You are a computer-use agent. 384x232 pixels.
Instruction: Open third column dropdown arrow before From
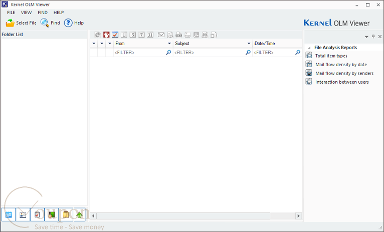coord(110,44)
